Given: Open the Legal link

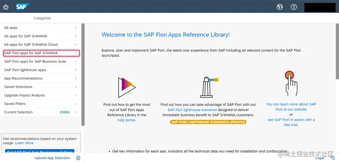Looking at the screenshot, I should coord(320,158).
